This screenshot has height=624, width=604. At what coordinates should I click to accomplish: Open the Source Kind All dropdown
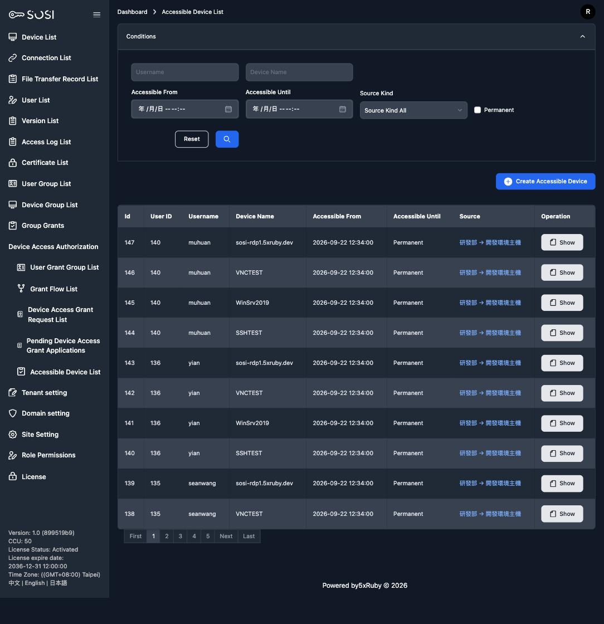pyautogui.click(x=413, y=110)
